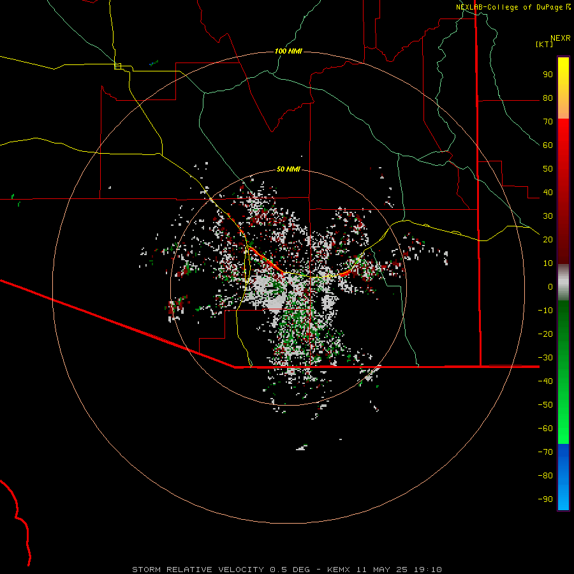Click the KEMX radar site identifier in caption

(x=338, y=570)
